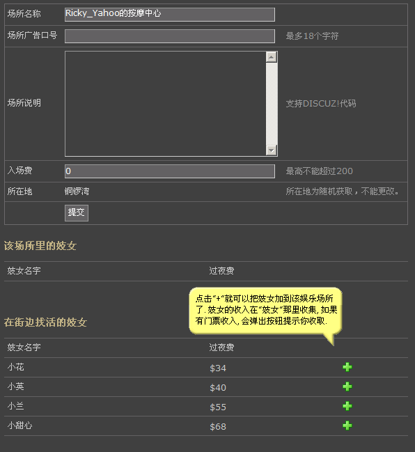Select the name 小兰 in the list
The width and height of the screenshot is (415, 452).
[x=16, y=406]
